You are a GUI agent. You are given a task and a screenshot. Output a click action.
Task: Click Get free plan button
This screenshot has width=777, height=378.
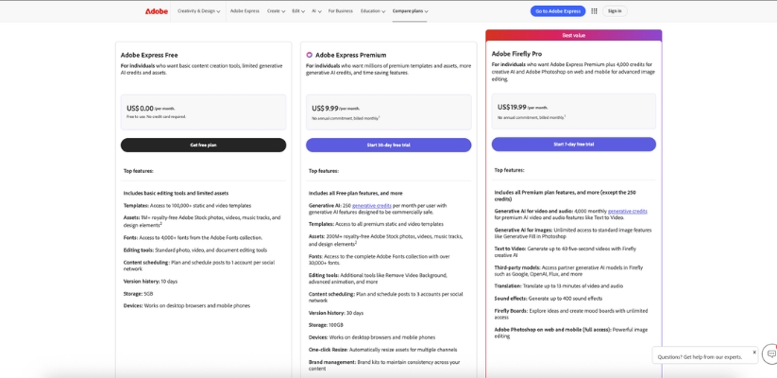(x=203, y=145)
